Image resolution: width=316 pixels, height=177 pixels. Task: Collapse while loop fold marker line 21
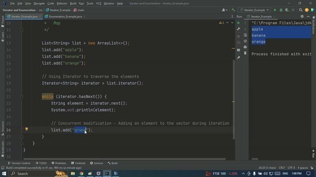point(22,97)
